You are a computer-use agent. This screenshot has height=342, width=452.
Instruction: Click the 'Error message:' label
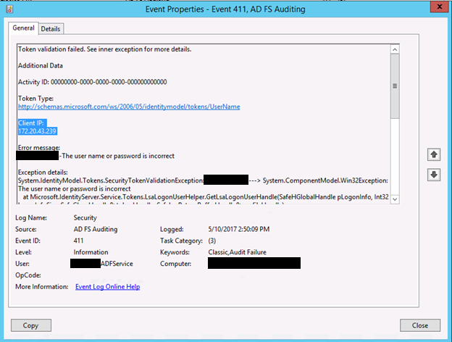(39, 148)
